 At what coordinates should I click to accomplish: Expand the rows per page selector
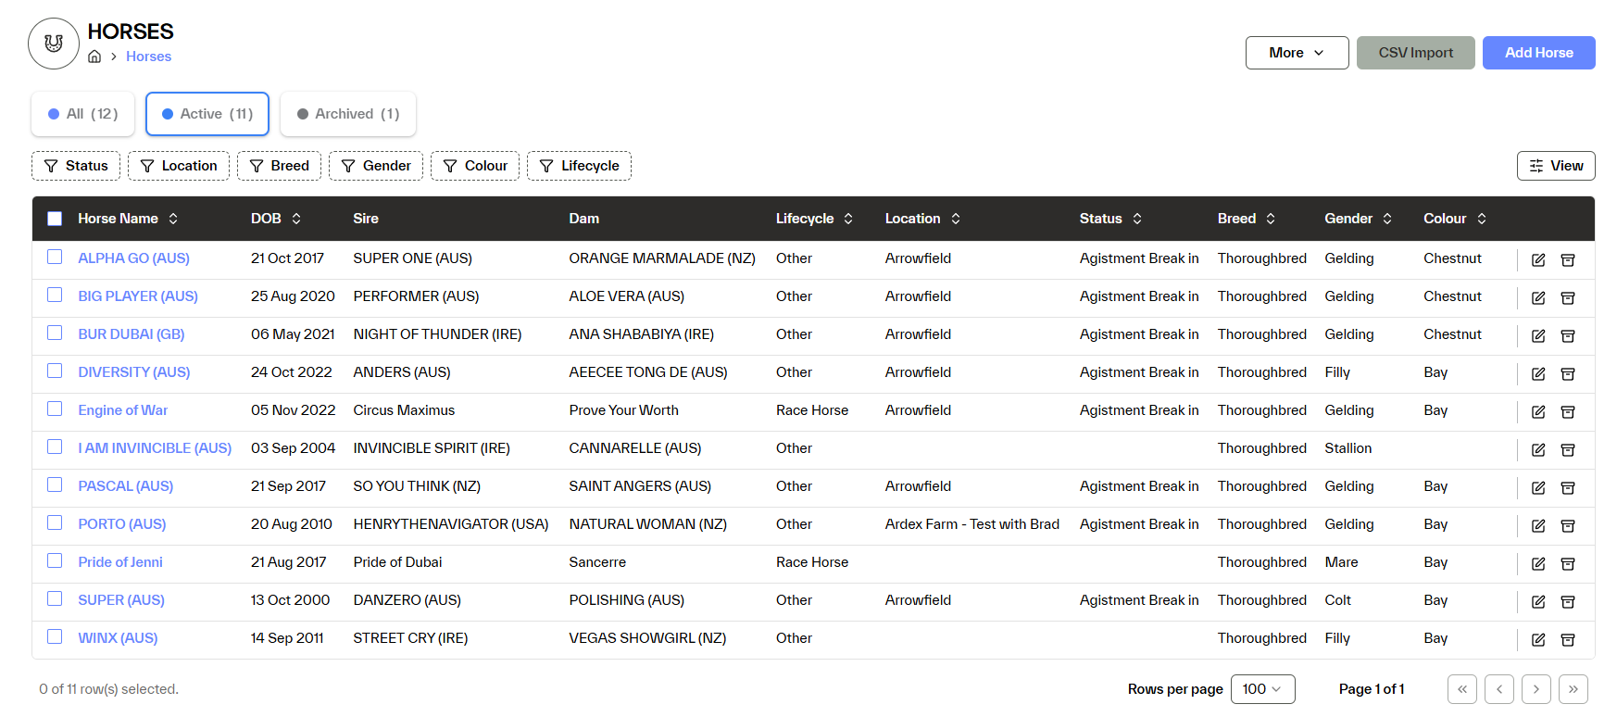pos(1261,689)
